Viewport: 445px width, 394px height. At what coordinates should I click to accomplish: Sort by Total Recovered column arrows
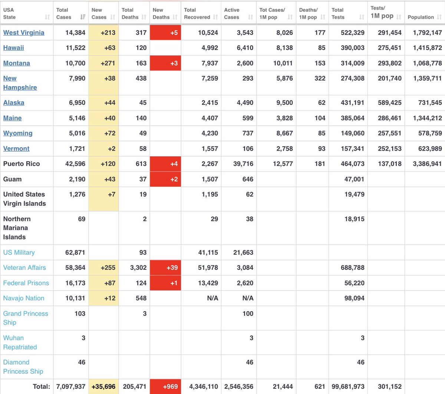(215, 17)
